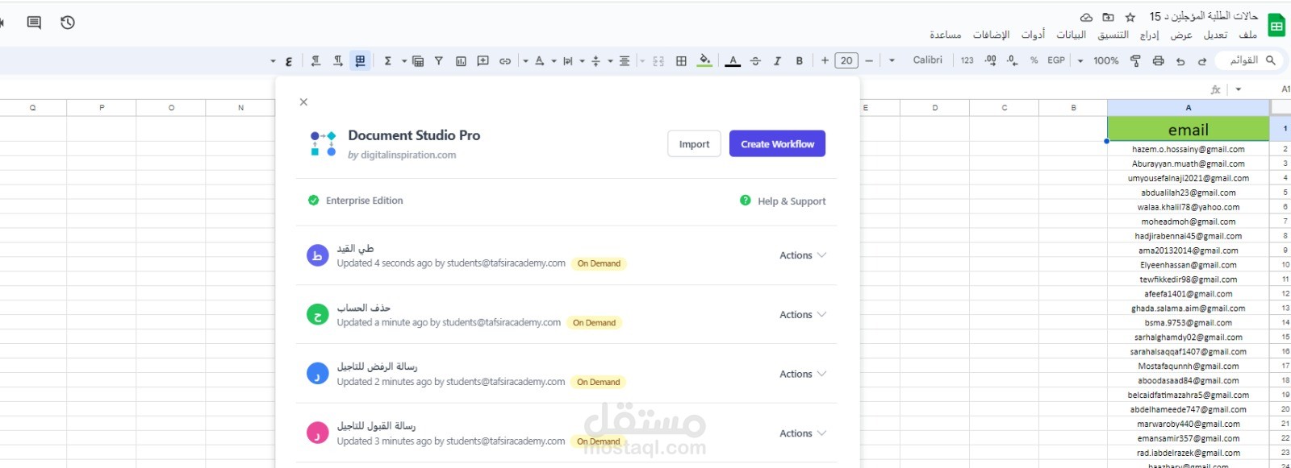
Task: Click the Create Workflow button
Action: tap(777, 143)
